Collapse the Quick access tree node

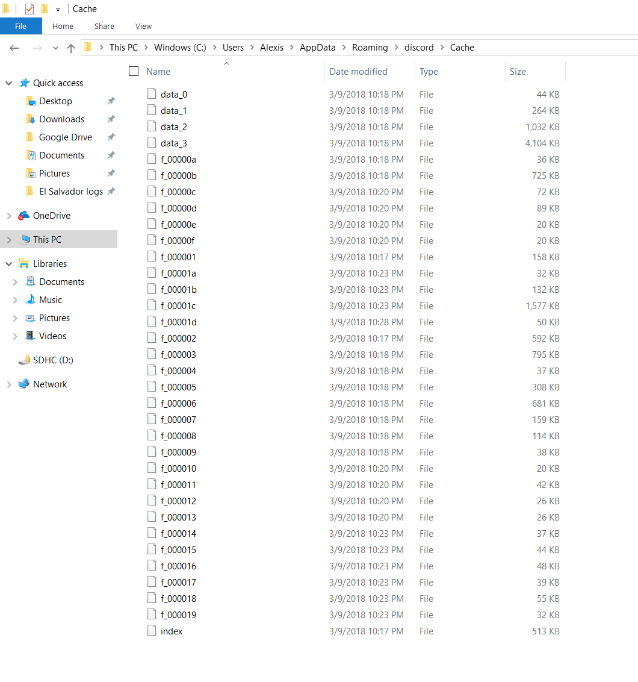8,83
